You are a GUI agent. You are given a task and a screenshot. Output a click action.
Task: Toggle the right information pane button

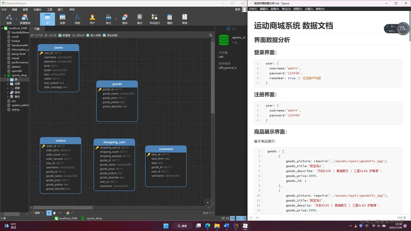244,218
